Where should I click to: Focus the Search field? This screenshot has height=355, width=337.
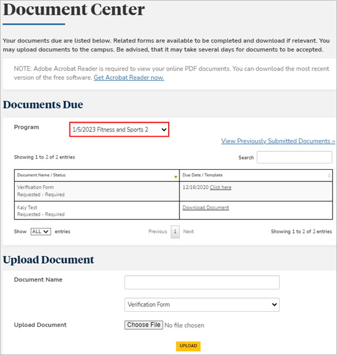pos(294,157)
